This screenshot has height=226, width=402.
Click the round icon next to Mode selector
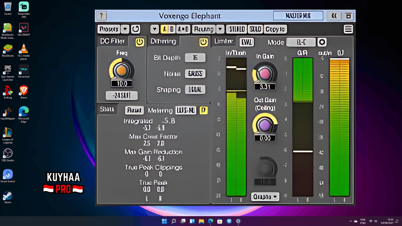coord(322,42)
